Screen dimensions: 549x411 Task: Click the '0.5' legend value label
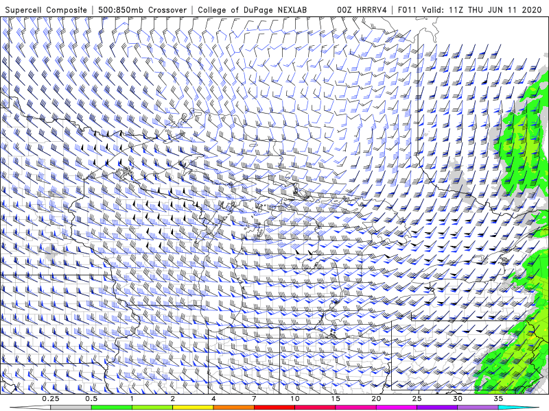click(91, 399)
